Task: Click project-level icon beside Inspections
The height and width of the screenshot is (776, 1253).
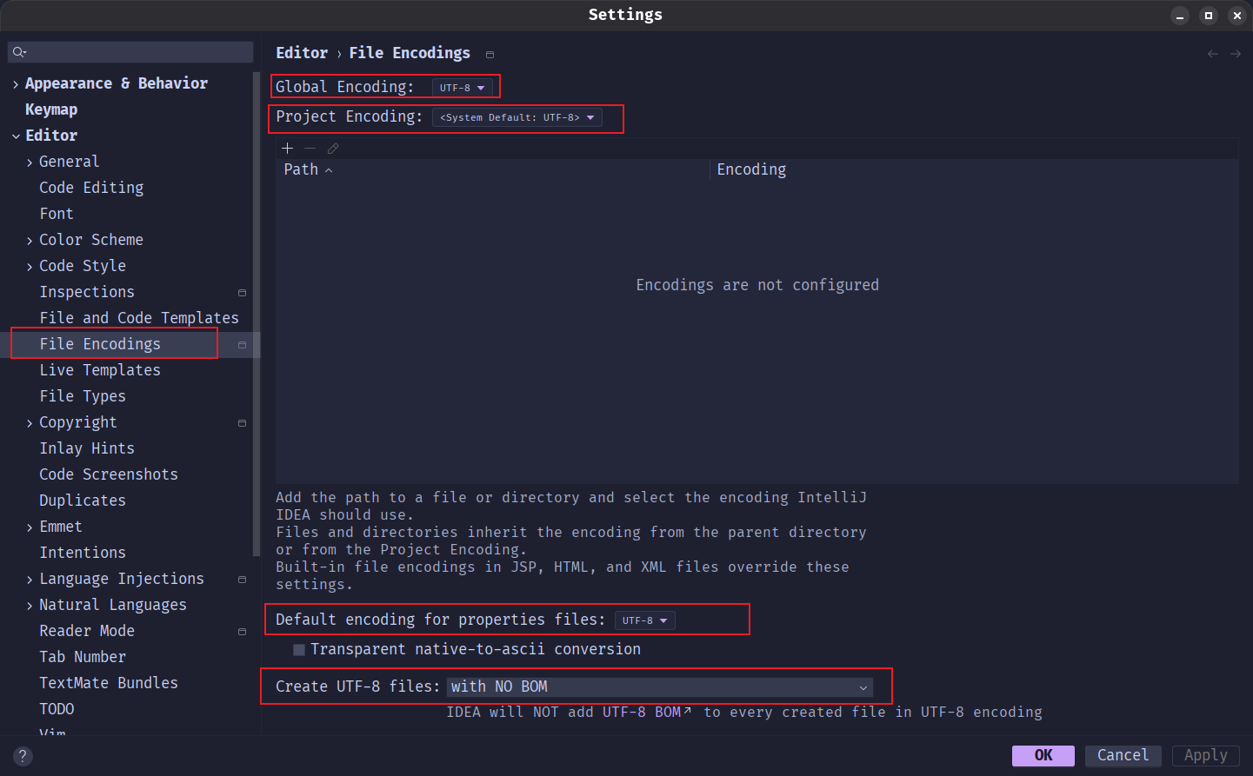Action: coord(242,293)
